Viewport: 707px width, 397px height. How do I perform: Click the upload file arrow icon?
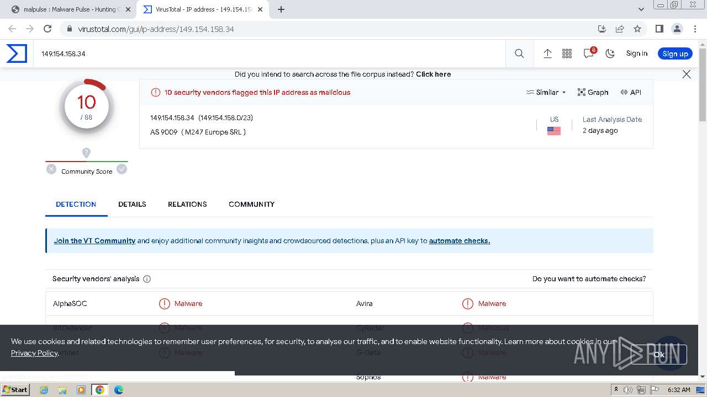[x=547, y=53]
